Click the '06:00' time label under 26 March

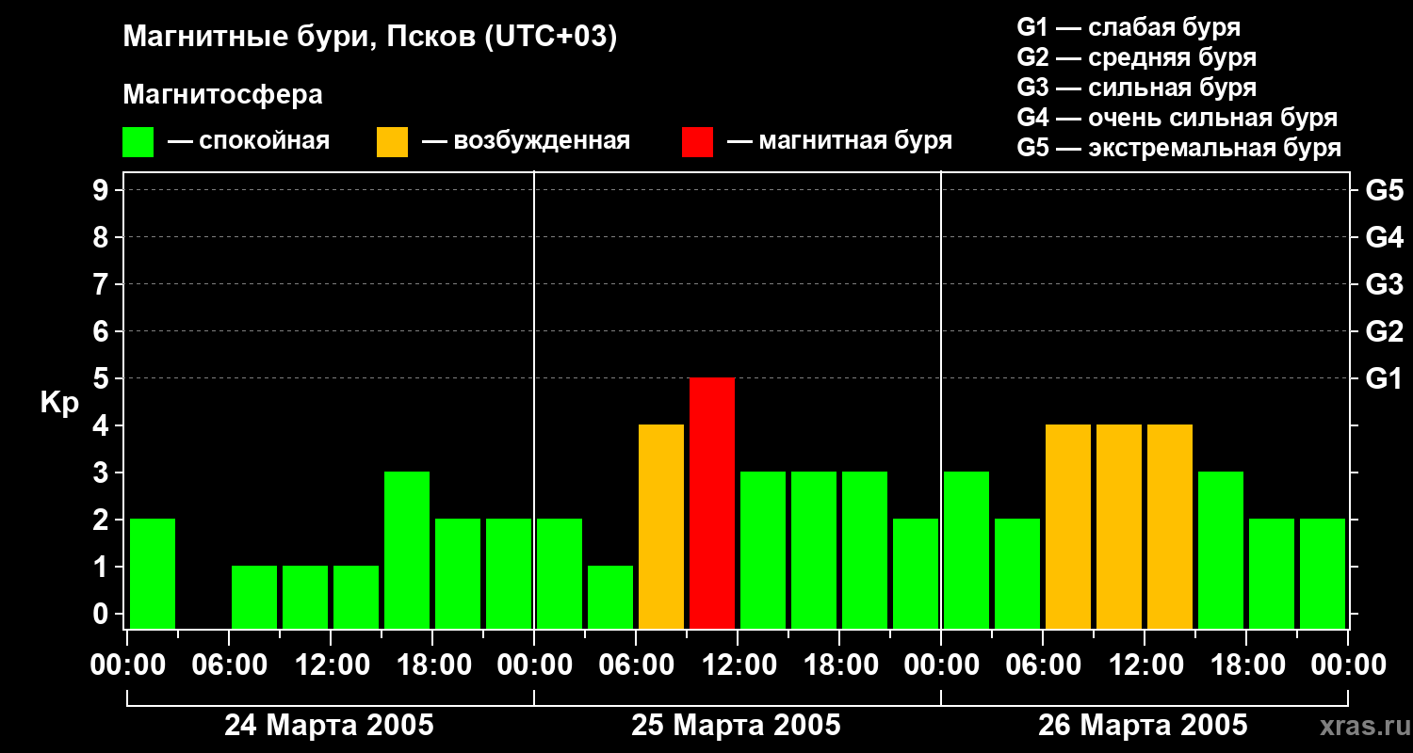(x=1043, y=665)
